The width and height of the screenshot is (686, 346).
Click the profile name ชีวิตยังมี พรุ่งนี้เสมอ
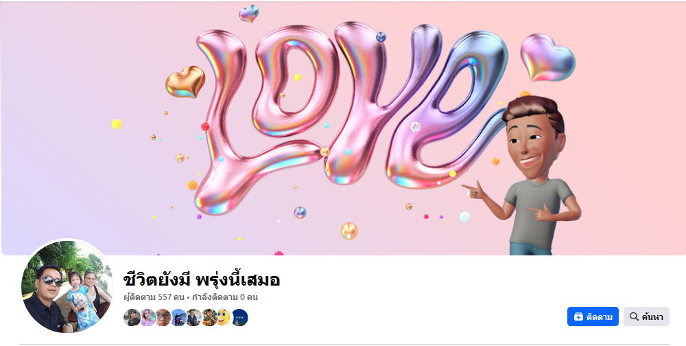coord(202,279)
